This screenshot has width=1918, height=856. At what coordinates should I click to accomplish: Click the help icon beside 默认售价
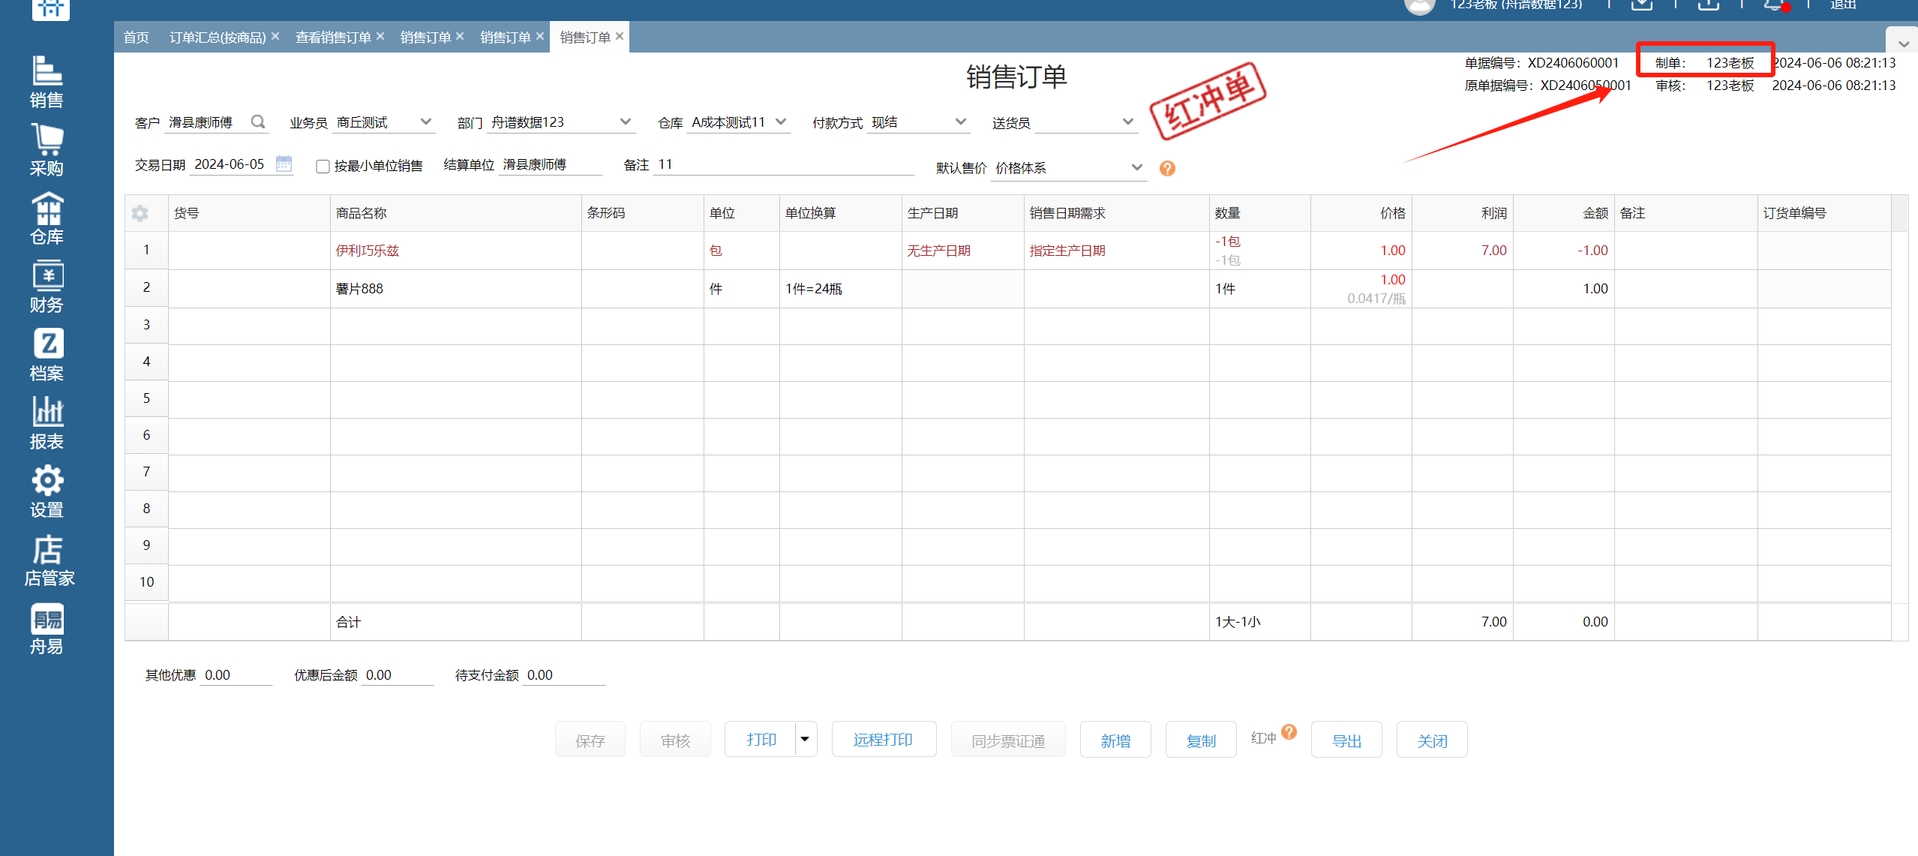click(x=1167, y=168)
